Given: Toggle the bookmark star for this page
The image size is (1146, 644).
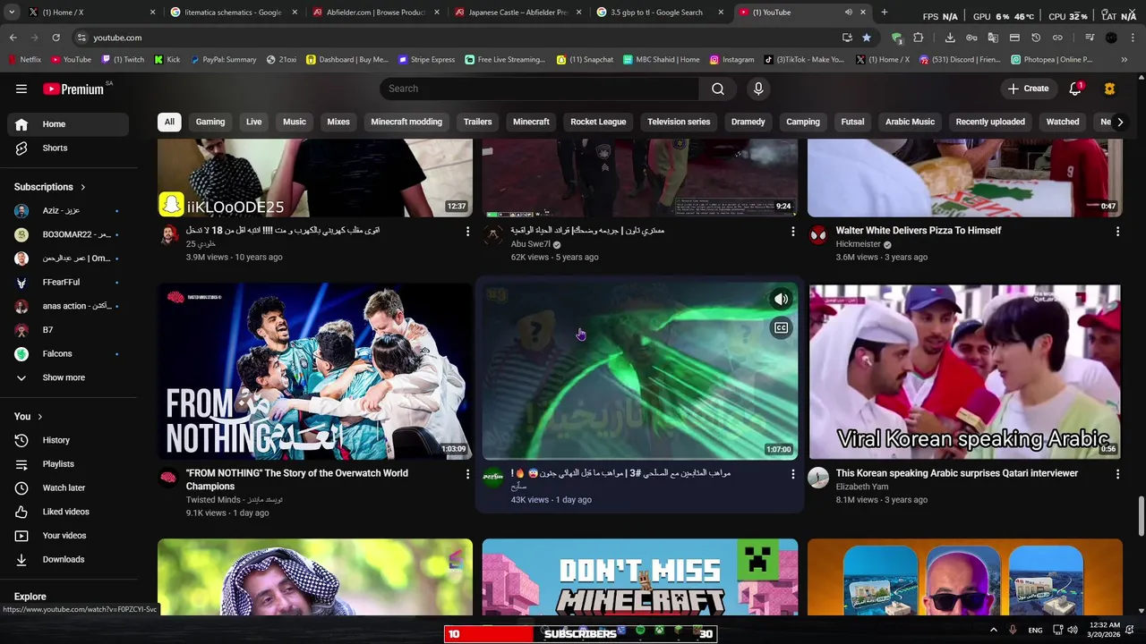Looking at the screenshot, I should pos(866,38).
